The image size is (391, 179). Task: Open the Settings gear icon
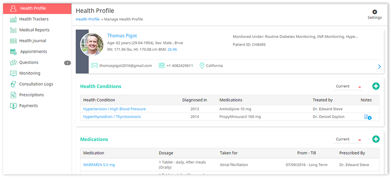(374, 12)
